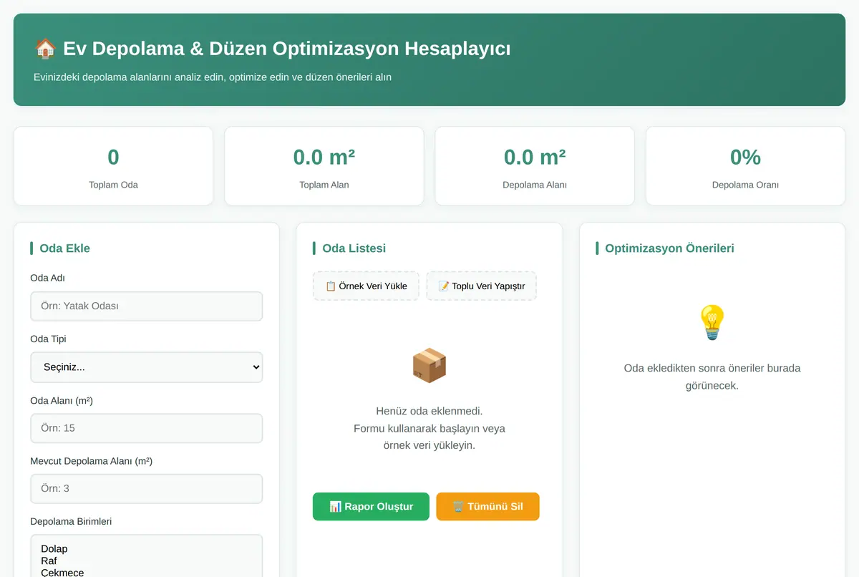Image resolution: width=859 pixels, height=577 pixels.
Task: Click the green Rapor Oluştur button
Action: 371,506
